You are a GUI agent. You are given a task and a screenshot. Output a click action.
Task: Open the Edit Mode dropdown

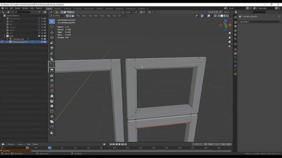[x=57, y=16]
